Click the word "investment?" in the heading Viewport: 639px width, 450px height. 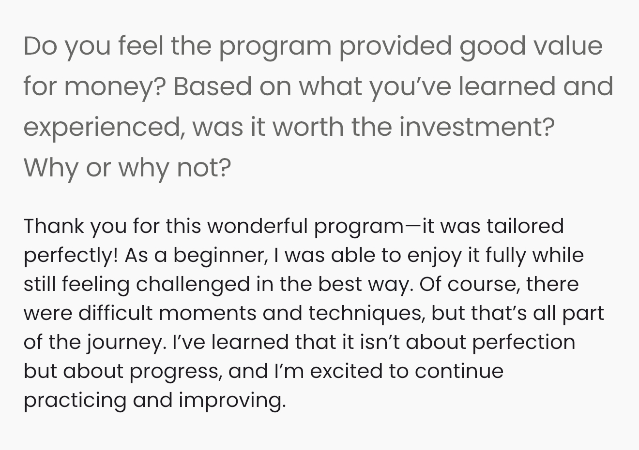pyautogui.click(x=477, y=127)
